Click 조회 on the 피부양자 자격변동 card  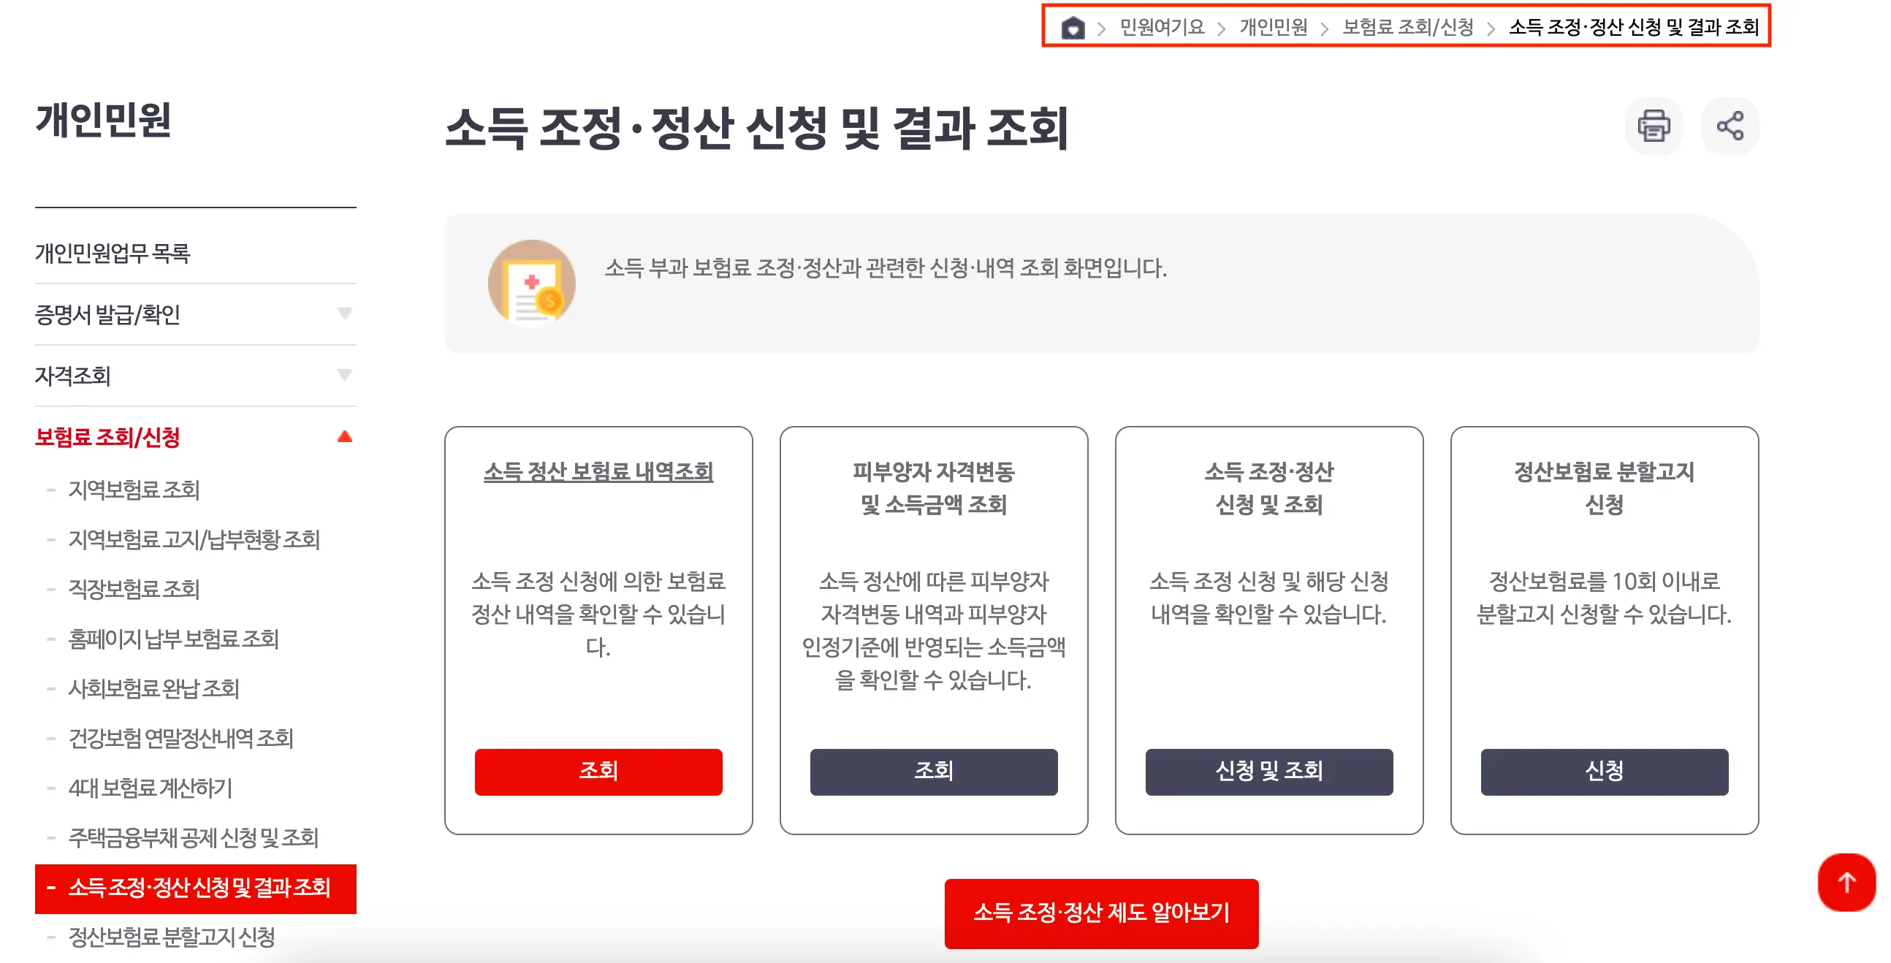pyautogui.click(x=934, y=772)
